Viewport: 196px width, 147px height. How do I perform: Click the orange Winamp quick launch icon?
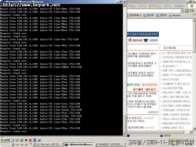pos(17,140)
